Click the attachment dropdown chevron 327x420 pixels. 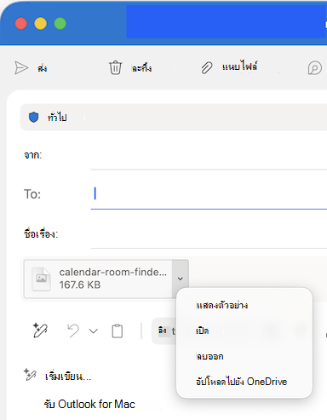click(181, 279)
